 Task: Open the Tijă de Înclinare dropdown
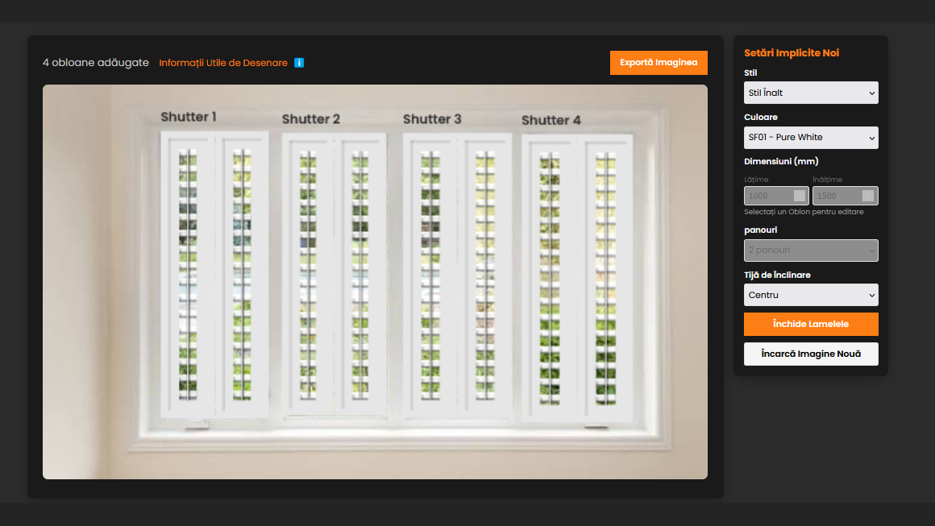coord(811,295)
